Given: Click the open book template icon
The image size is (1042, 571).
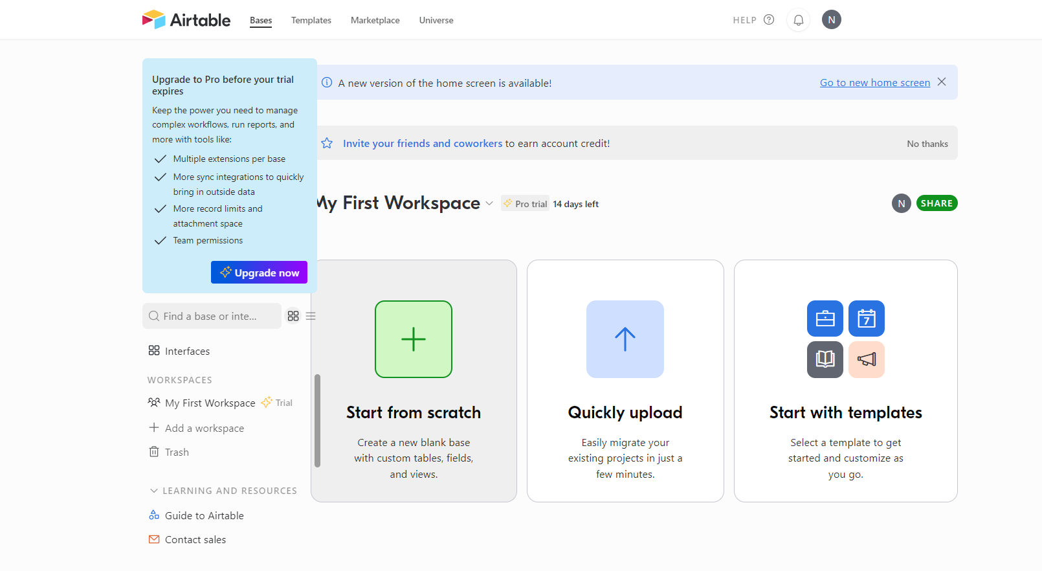Looking at the screenshot, I should coord(825,359).
